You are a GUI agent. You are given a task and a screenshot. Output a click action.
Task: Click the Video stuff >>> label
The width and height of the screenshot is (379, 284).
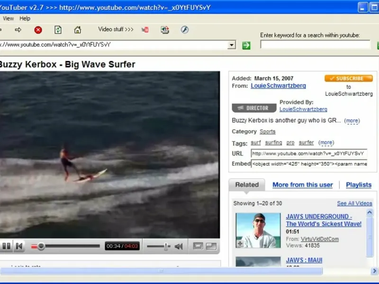pyautogui.click(x=116, y=29)
